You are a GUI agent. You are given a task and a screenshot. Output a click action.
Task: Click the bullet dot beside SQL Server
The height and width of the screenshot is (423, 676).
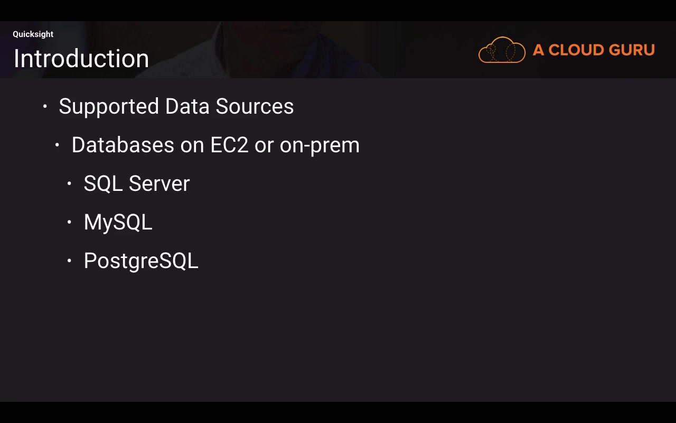point(69,183)
